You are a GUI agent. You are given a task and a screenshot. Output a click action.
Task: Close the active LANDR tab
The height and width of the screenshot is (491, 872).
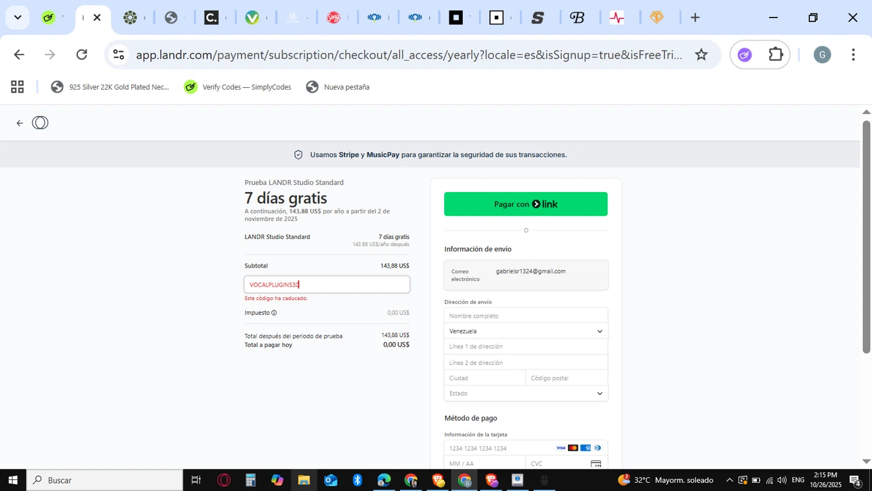tap(97, 17)
